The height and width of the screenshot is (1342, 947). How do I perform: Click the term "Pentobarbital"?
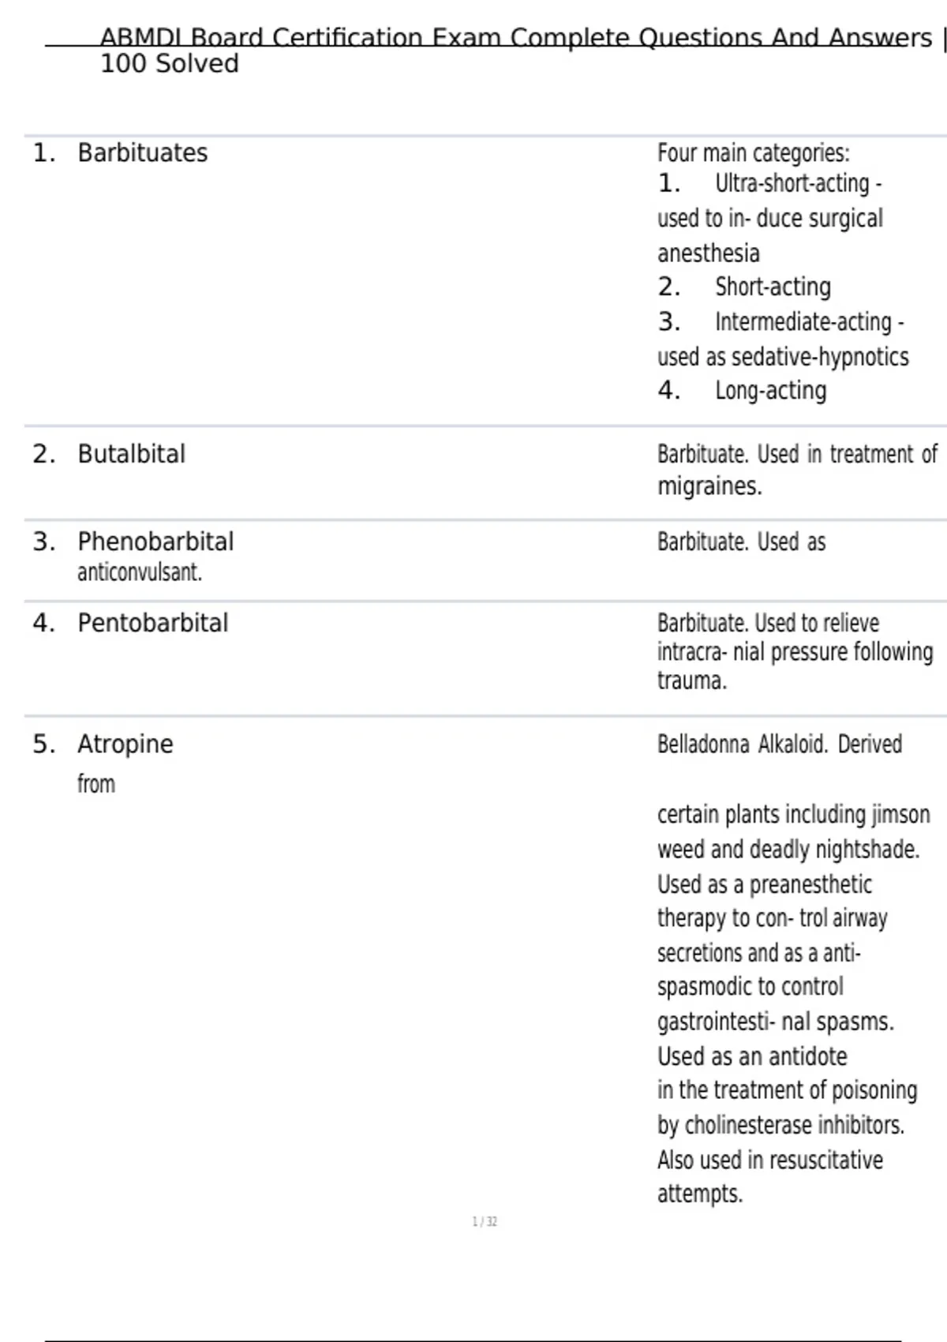coord(153,623)
